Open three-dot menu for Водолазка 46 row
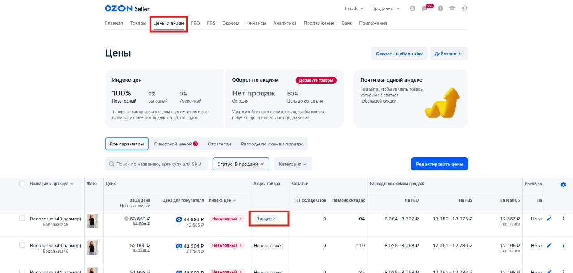The height and width of the screenshot is (273, 573). [563, 245]
